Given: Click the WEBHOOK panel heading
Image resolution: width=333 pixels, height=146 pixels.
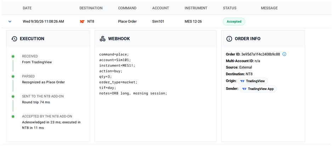Looking at the screenshot, I should [119, 39].
